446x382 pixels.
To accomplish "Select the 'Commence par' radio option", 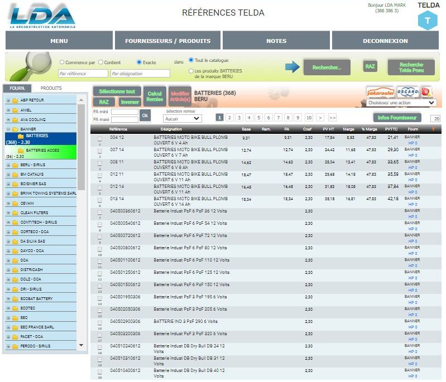I will [62, 62].
